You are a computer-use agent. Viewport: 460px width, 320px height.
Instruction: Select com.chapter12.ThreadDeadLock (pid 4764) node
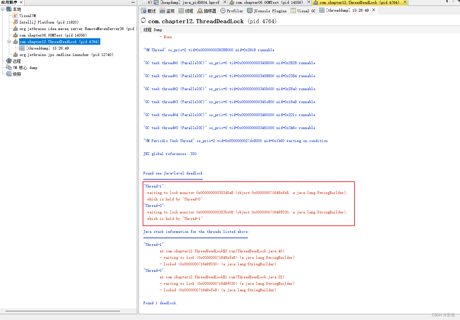point(59,42)
